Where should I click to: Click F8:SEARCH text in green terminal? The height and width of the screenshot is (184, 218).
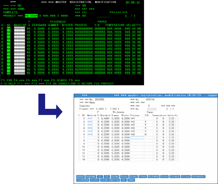tap(59, 80)
